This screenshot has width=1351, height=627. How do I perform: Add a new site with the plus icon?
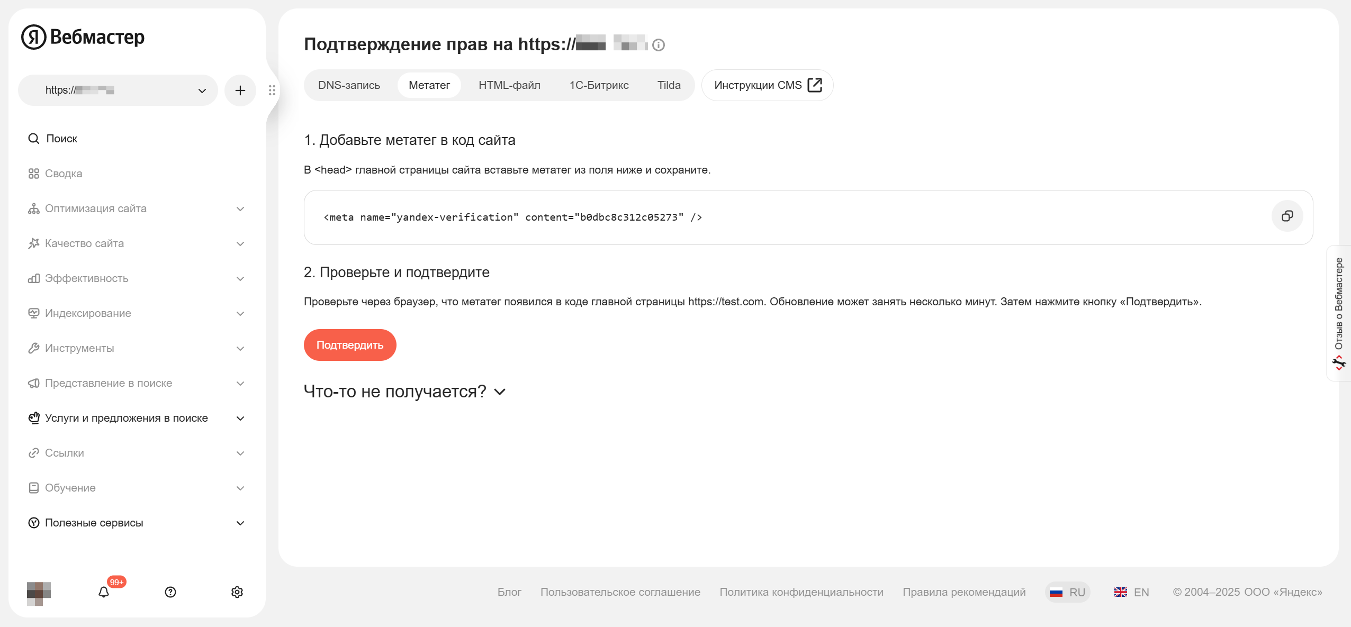point(240,90)
